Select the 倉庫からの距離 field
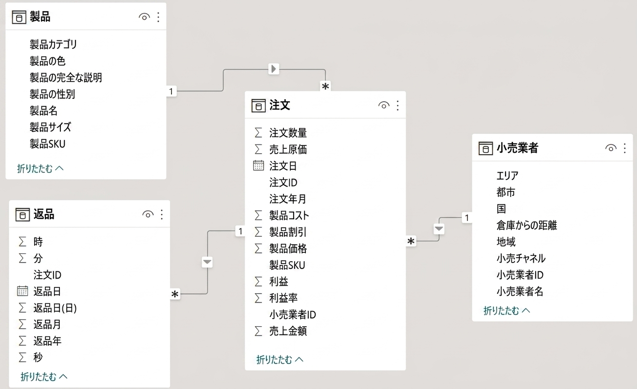 526,225
